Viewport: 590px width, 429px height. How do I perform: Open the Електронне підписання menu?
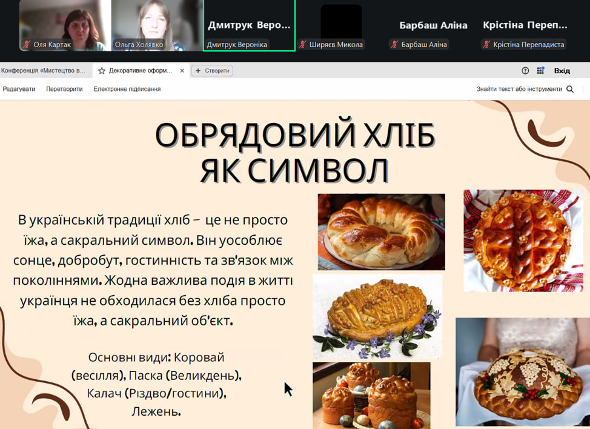point(127,89)
